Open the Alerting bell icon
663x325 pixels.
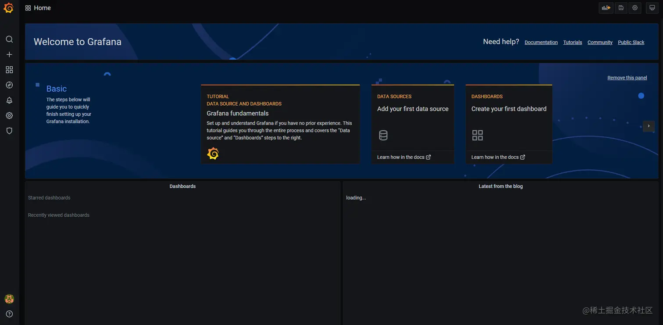[9, 100]
